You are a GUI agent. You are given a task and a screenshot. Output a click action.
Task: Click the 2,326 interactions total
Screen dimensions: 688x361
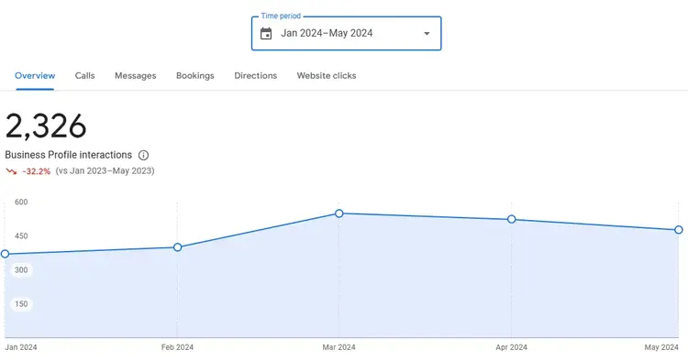pyautogui.click(x=46, y=126)
